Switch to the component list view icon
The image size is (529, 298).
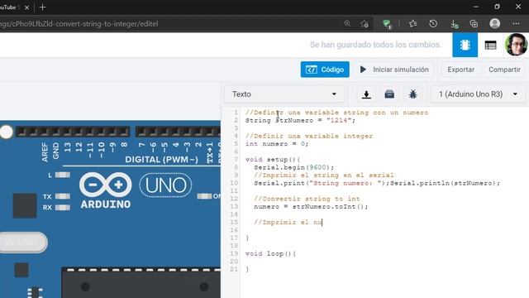(x=490, y=45)
